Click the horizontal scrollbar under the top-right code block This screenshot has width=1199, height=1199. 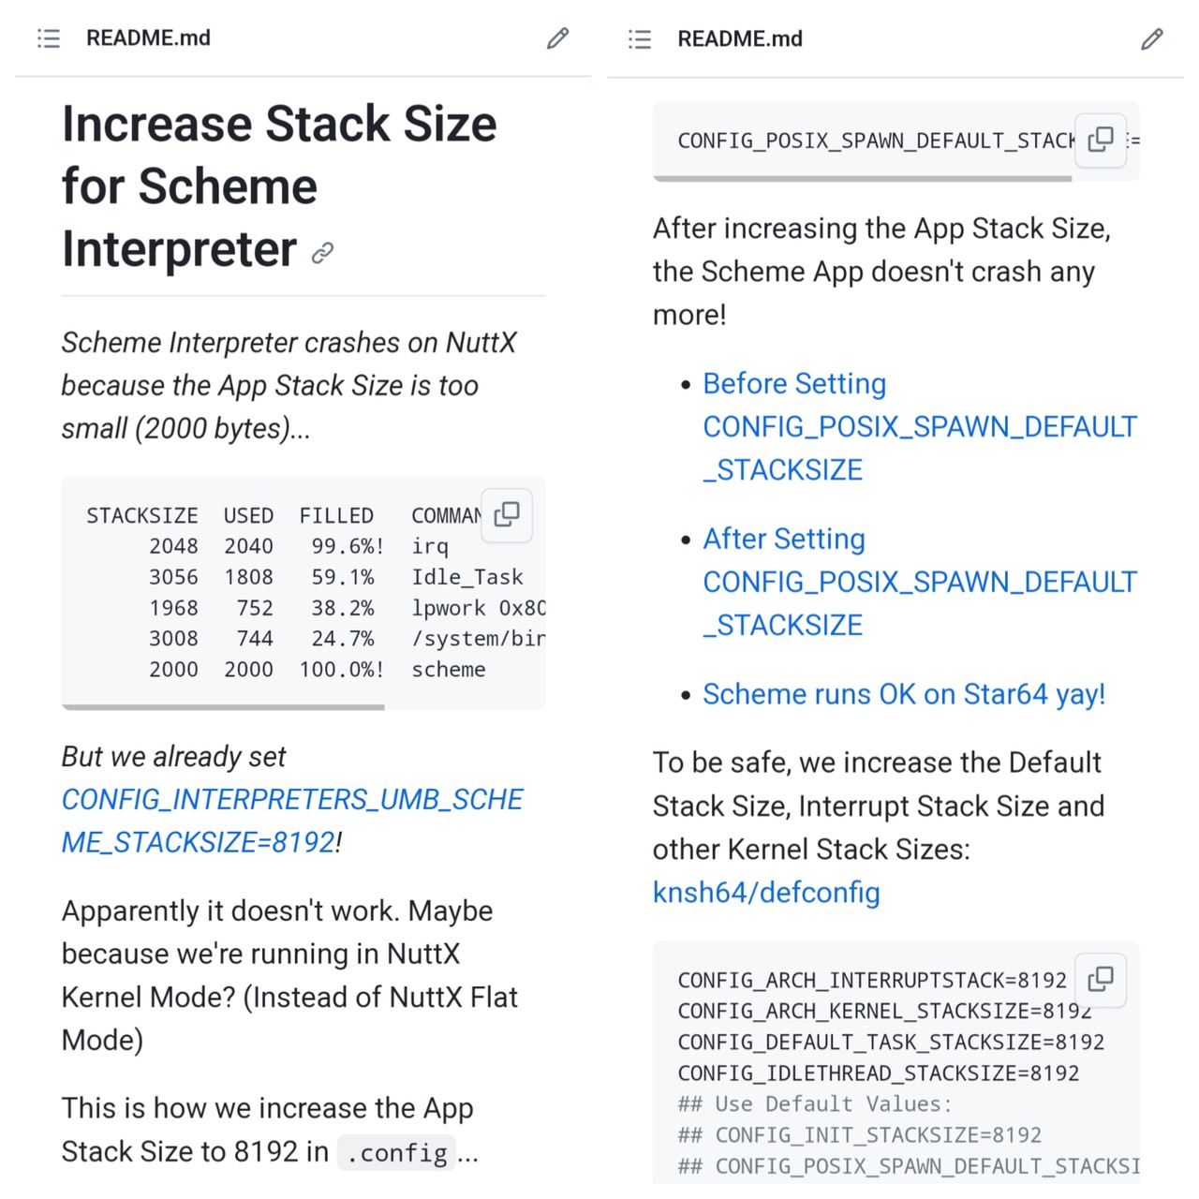(862, 178)
